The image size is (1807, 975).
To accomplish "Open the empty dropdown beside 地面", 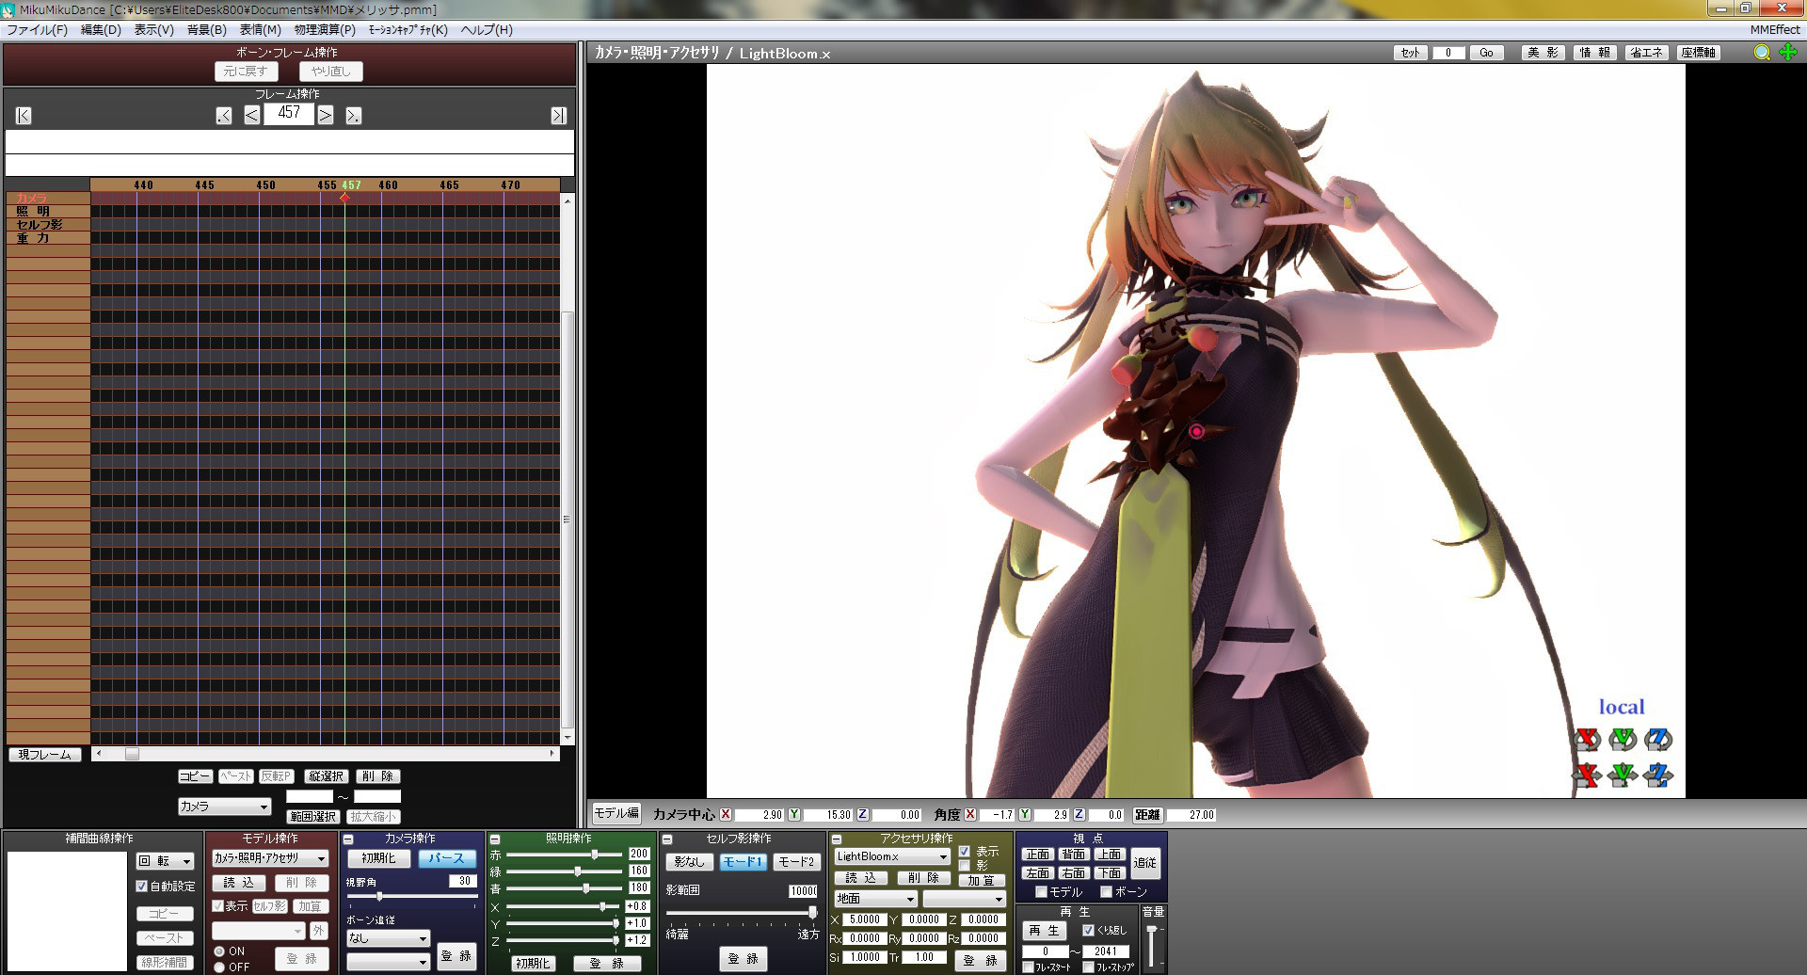I will click(964, 899).
